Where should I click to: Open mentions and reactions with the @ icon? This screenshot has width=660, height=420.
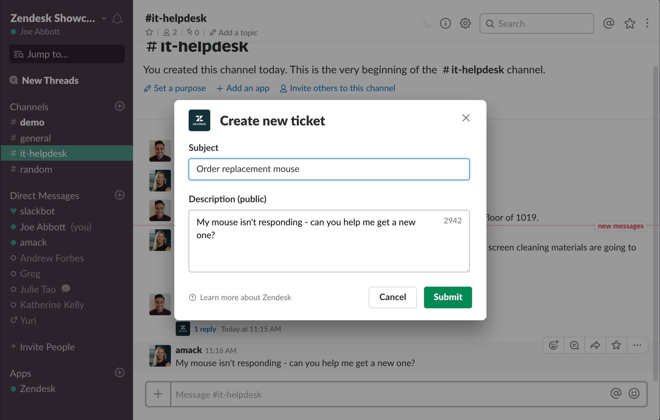click(609, 23)
